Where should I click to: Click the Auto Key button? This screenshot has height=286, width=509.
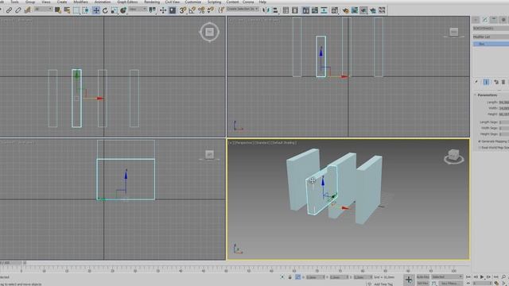coord(422,277)
